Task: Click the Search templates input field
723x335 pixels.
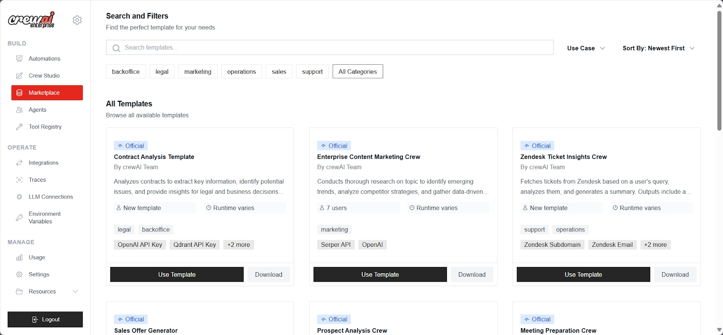Action: click(330, 47)
